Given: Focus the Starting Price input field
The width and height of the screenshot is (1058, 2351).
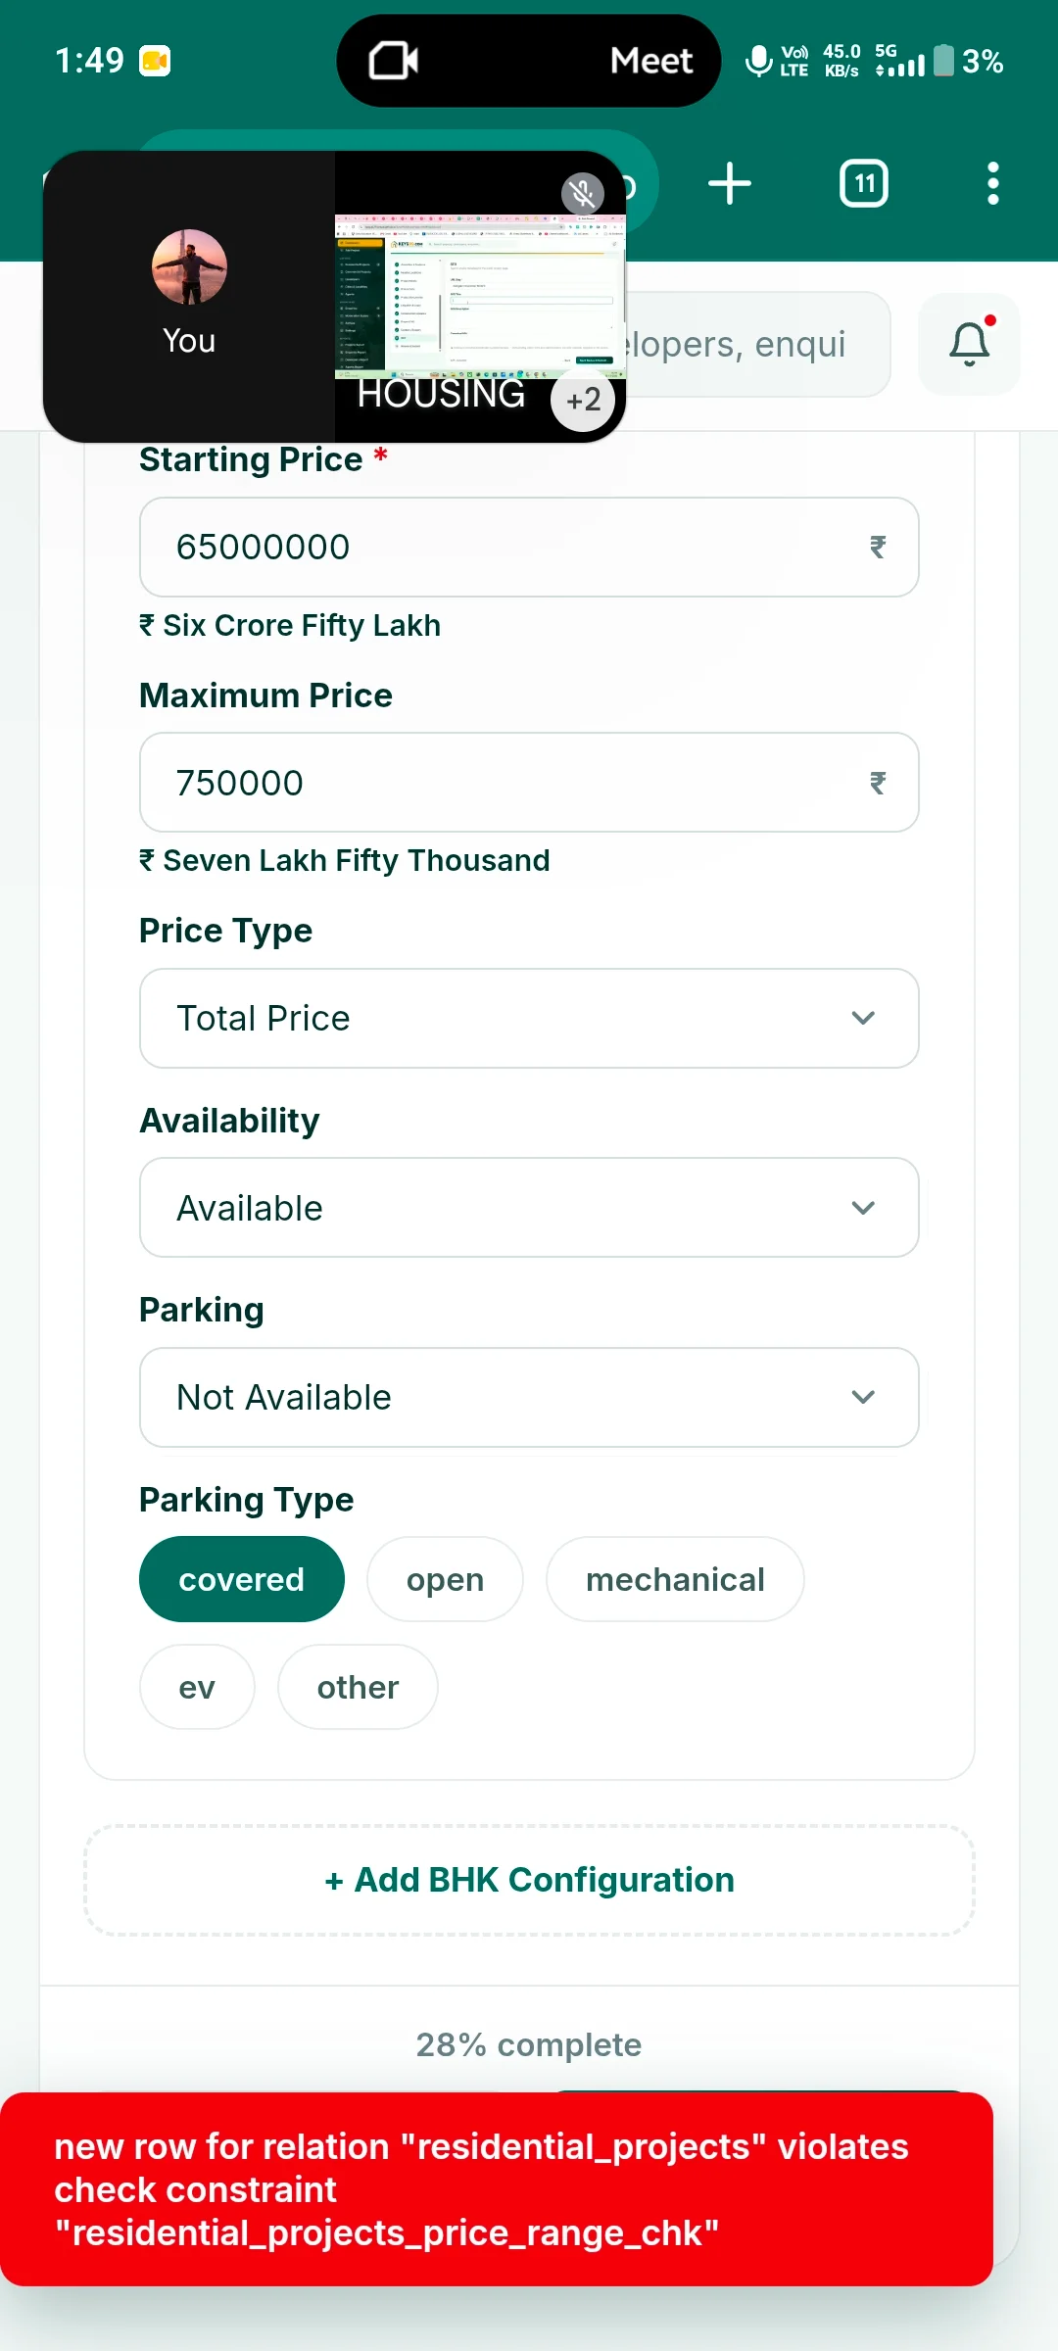Looking at the screenshot, I should [529, 547].
